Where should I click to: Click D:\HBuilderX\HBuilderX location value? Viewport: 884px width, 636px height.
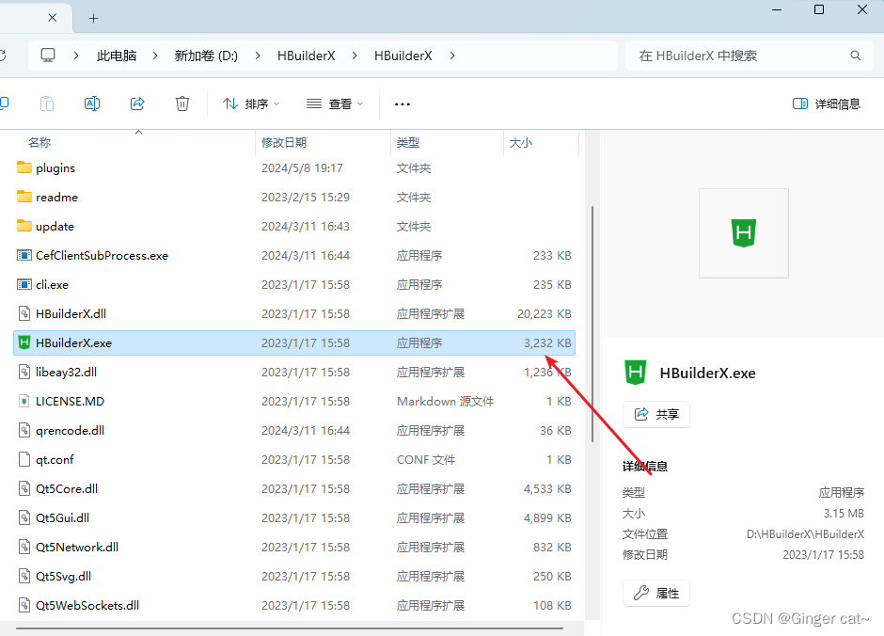coord(805,534)
